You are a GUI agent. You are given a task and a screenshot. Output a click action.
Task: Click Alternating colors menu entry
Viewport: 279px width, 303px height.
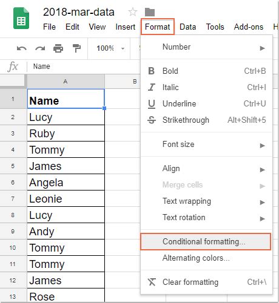pyautogui.click(x=207, y=258)
